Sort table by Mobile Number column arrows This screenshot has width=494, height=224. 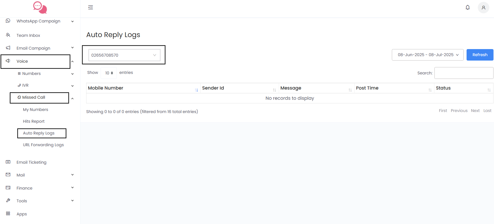196,90
